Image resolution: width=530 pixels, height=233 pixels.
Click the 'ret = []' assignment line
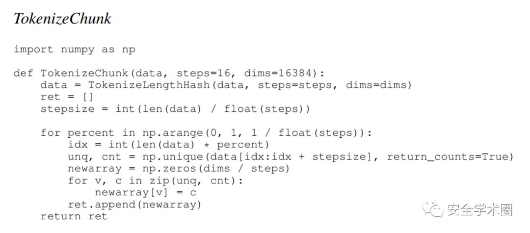[x=67, y=97]
